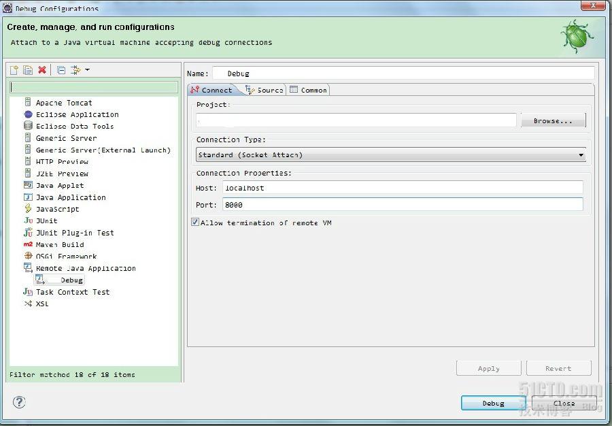This screenshot has height=426, width=612.
Task: Select Java Application label
Action: [x=71, y=197]
